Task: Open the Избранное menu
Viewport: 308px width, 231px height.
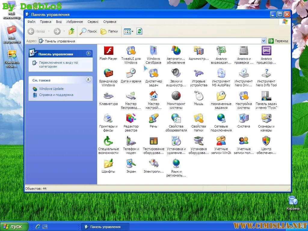Action: coord(75,22)
